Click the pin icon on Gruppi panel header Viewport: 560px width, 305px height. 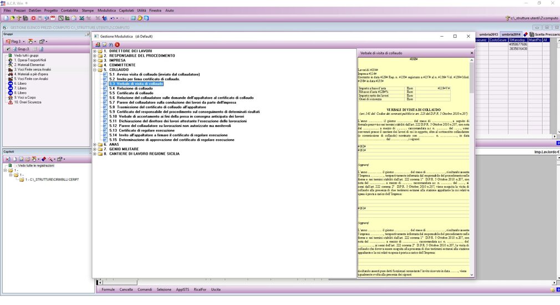pyautogui.click(x=87, y=34)
